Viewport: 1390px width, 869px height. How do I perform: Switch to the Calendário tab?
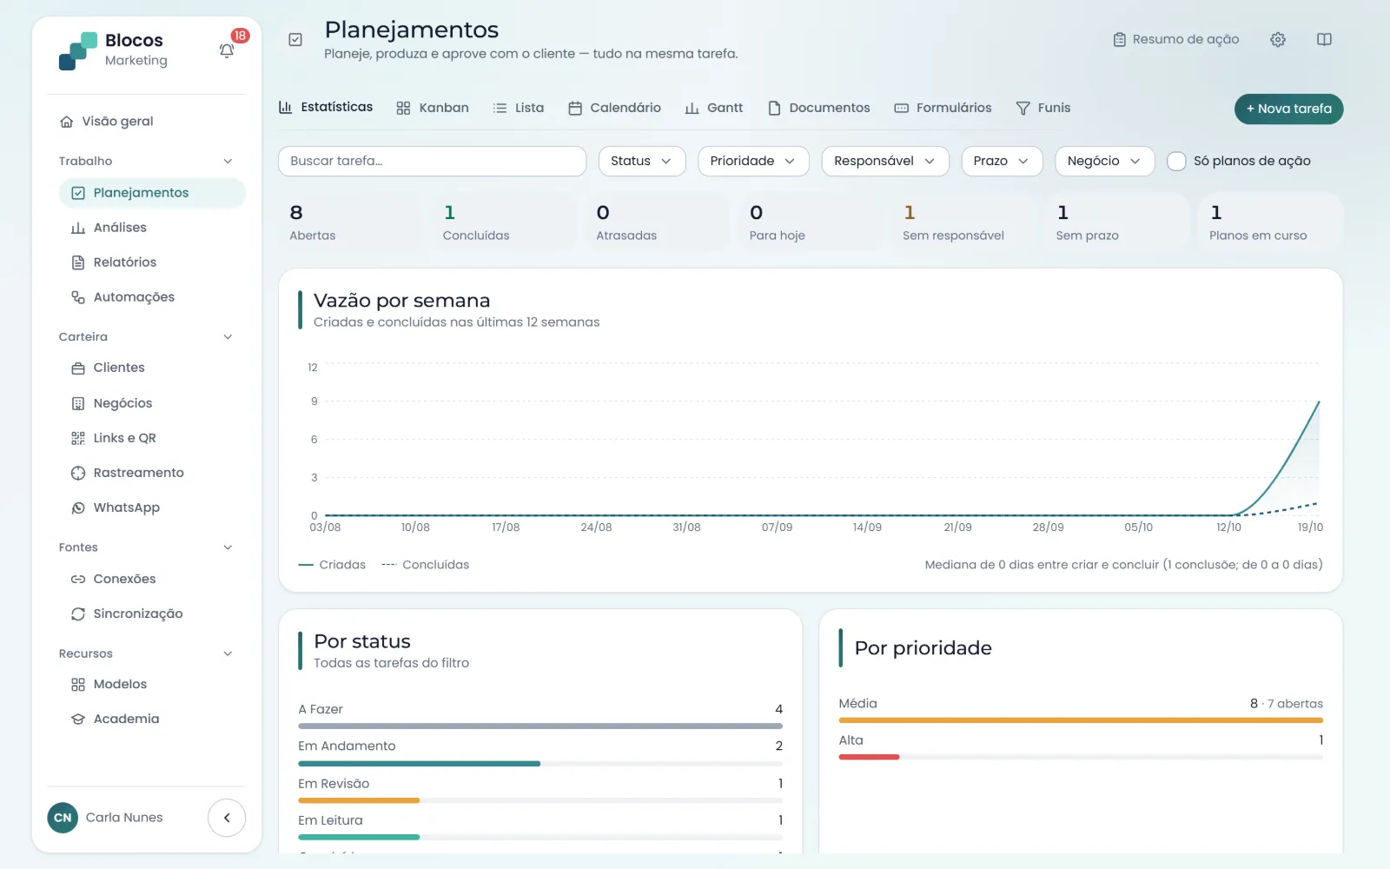pos(614,108)
